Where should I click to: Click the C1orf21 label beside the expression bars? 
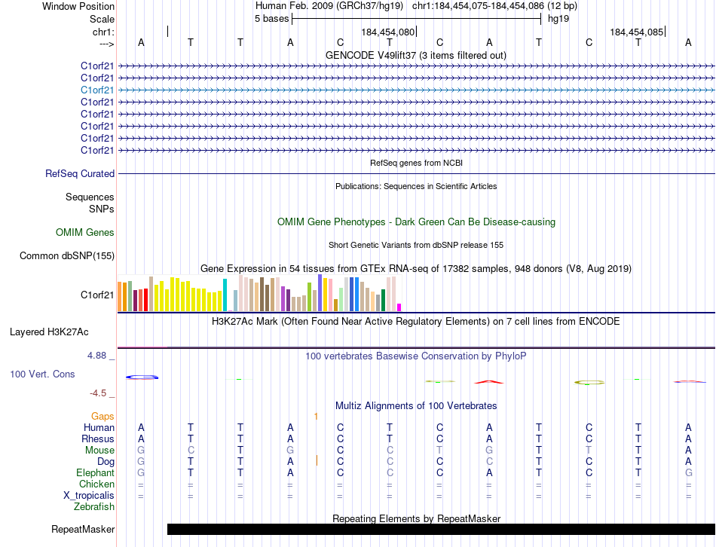pos(97,295)
